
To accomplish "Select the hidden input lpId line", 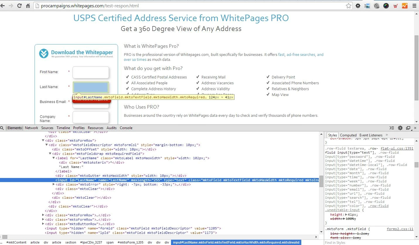I will [131, 233].
